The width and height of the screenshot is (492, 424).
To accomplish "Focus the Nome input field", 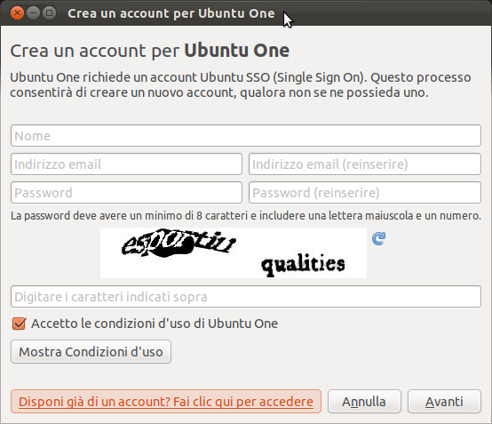I will [246, 136].
